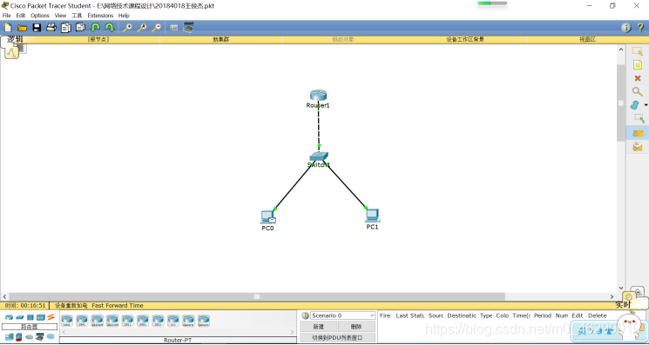Screen dimensions: 649x345
Task: Select Switches device category icon
Action: point(20,317)
